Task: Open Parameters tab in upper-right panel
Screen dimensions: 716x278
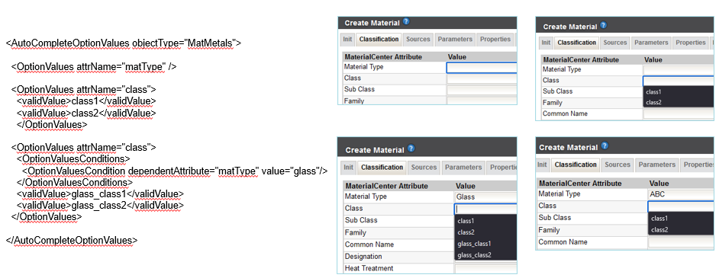Action: click(x=651, y=43)
